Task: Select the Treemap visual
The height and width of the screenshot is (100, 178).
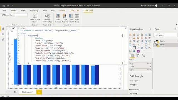Action: coord(150,41)
